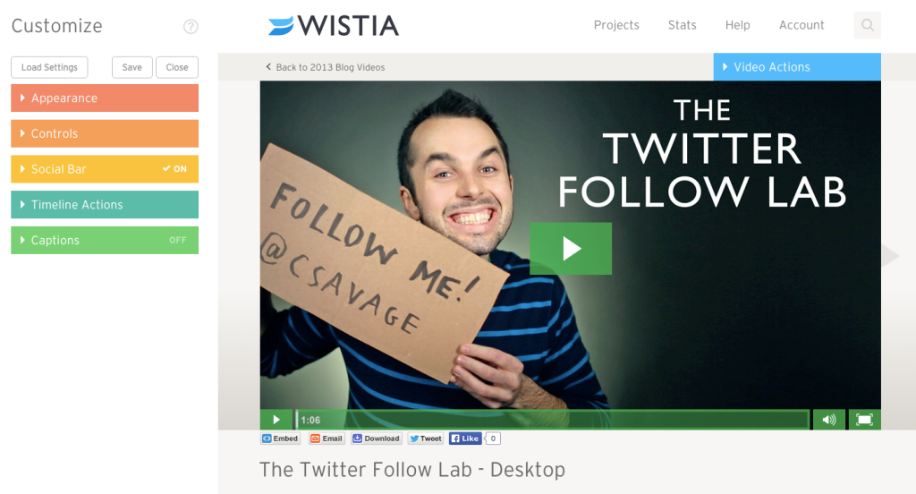Viewport: 916px width, 494px height.
Task: Tweet the video using Tweet button
Action: 426,439
